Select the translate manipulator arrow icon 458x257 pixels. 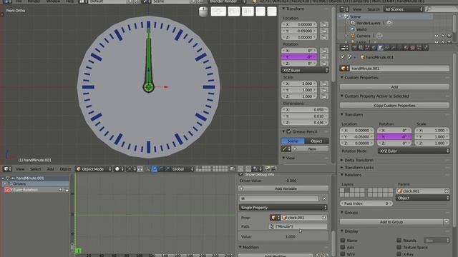tap(155, 169)
